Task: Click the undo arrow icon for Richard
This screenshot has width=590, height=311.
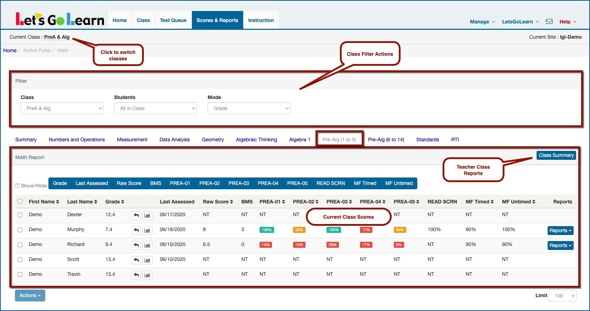Action: pos(136,245)
